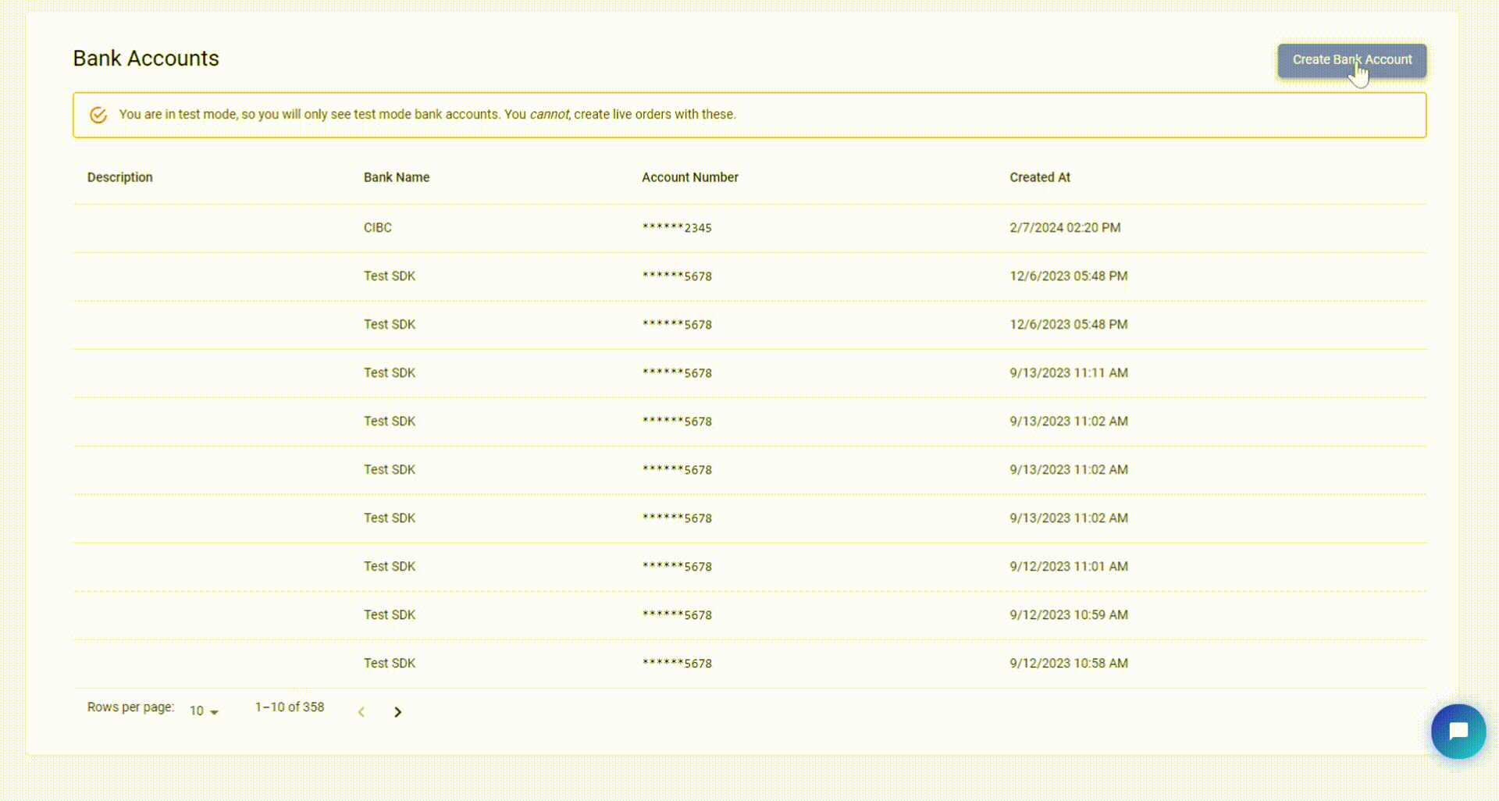Screen dimensions: 1499x801
Task: Select the 9/12/2023 10:59 AM entry
Action: pyautogui.click(x=1069, y=615)
